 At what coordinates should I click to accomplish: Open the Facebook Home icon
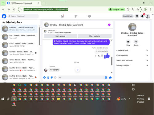[x=63, y=16]
